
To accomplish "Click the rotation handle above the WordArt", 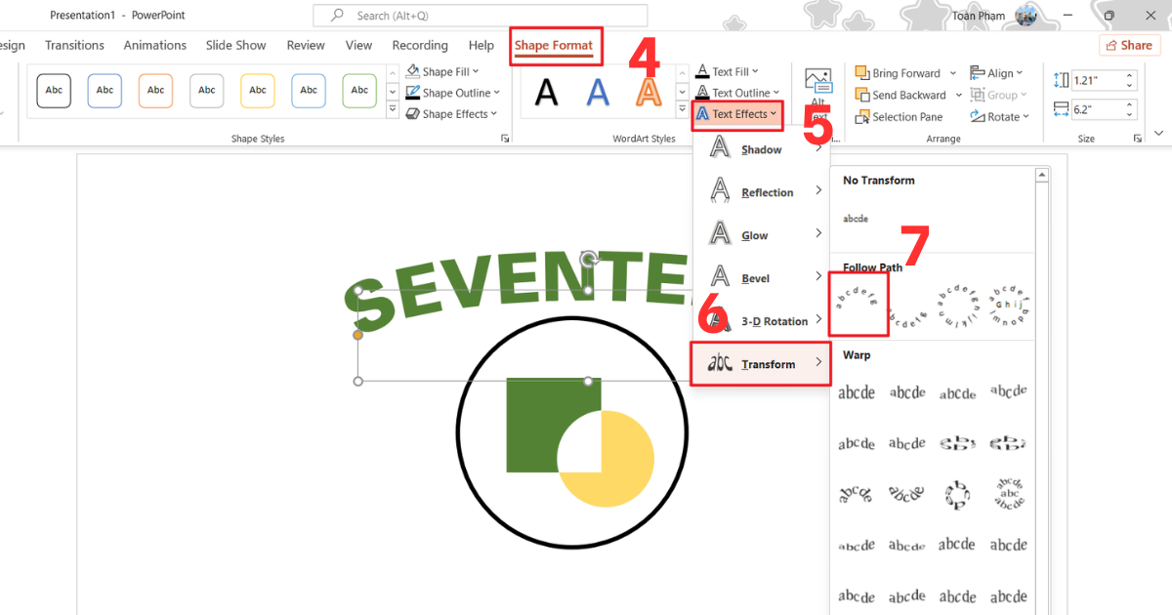I will coord(589,259).
